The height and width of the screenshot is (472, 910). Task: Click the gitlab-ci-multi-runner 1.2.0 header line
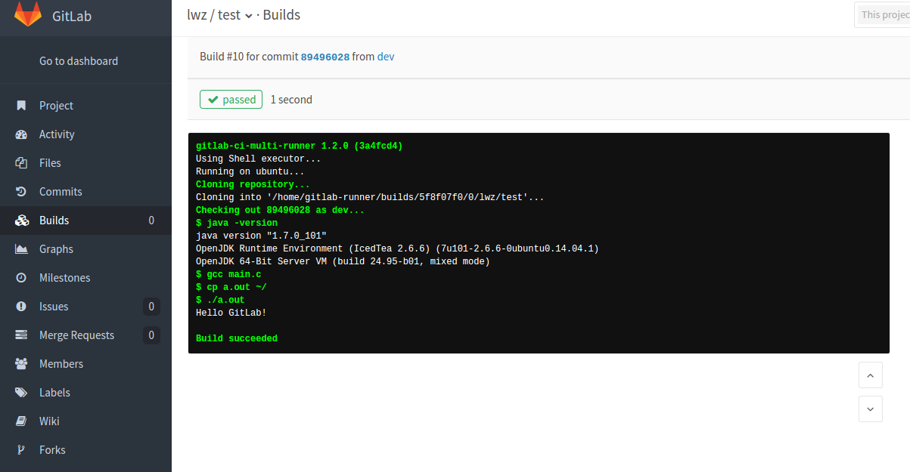click(300, 147)
